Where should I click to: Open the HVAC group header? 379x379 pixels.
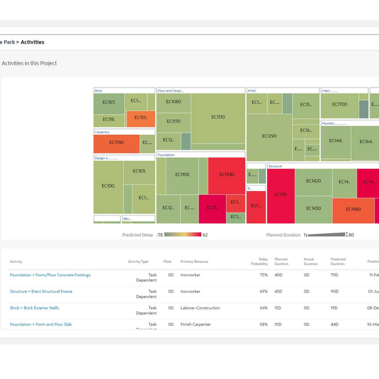coord(252,91)
